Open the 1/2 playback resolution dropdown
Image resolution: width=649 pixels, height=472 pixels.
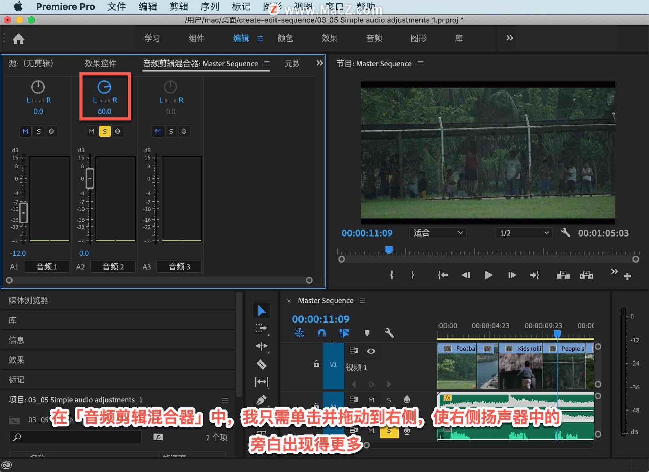point(524,233)
